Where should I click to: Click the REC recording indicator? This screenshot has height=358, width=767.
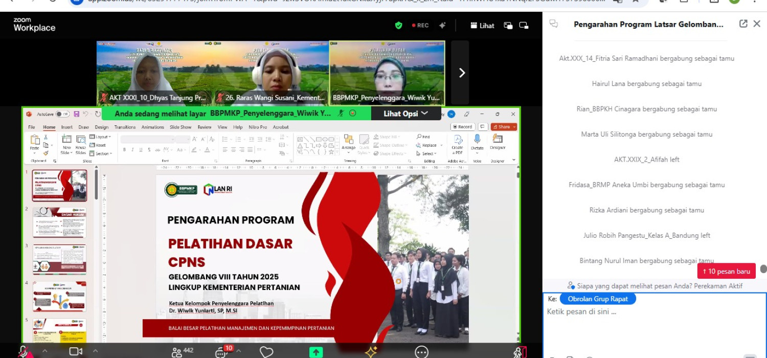(420, 25)
